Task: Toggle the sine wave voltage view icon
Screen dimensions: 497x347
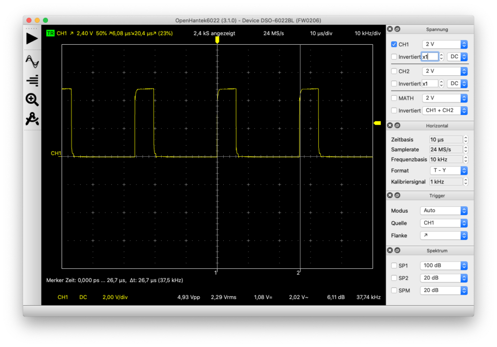Action: tap(32, 62)
